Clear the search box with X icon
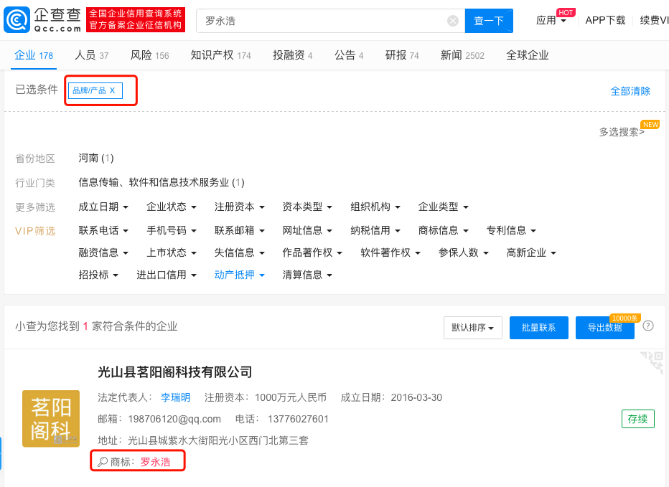The width and height of the screenshot is (669, 487). pos(453,21)
